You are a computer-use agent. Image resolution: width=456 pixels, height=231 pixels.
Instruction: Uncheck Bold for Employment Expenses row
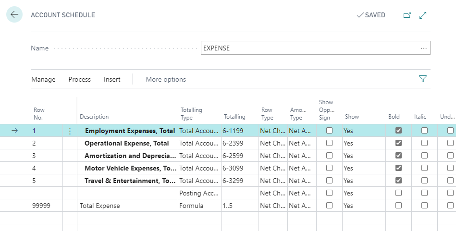(x=398, y=131)
